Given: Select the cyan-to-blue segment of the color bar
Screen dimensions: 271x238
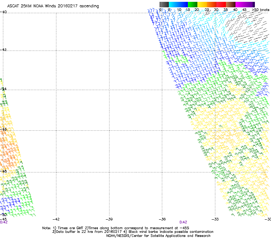Looking at the screenshot, I should click(178, 4).
